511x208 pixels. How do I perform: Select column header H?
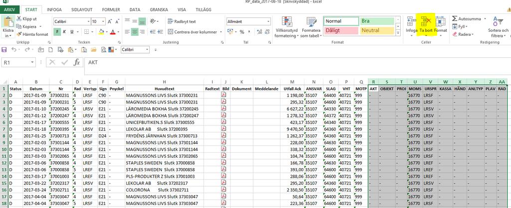pos(164,82)
